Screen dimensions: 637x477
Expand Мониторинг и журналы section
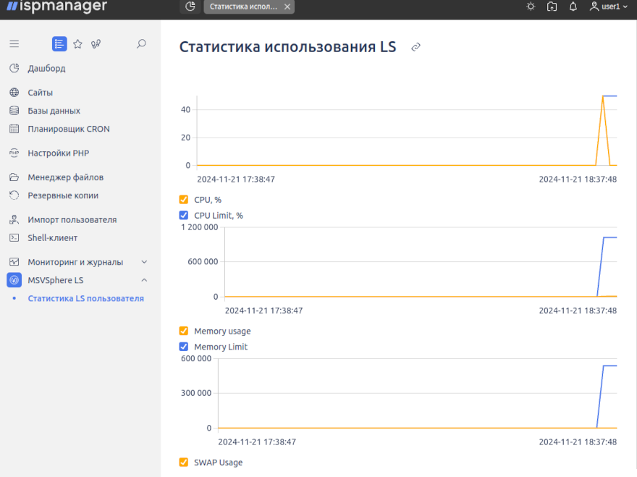click(144, 261)
